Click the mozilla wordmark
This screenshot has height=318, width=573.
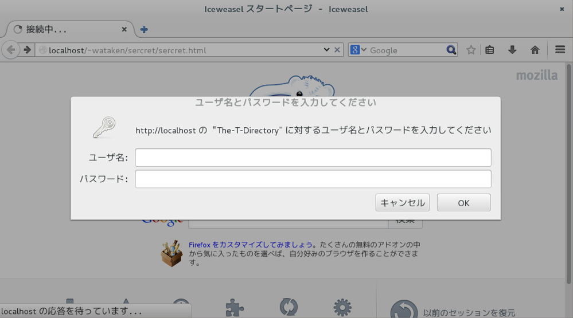tap(536, 75)
